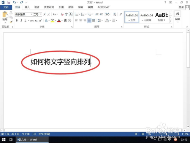Apply the paragraph shading fill color
The image size is (190, 143).
[107, 21]
